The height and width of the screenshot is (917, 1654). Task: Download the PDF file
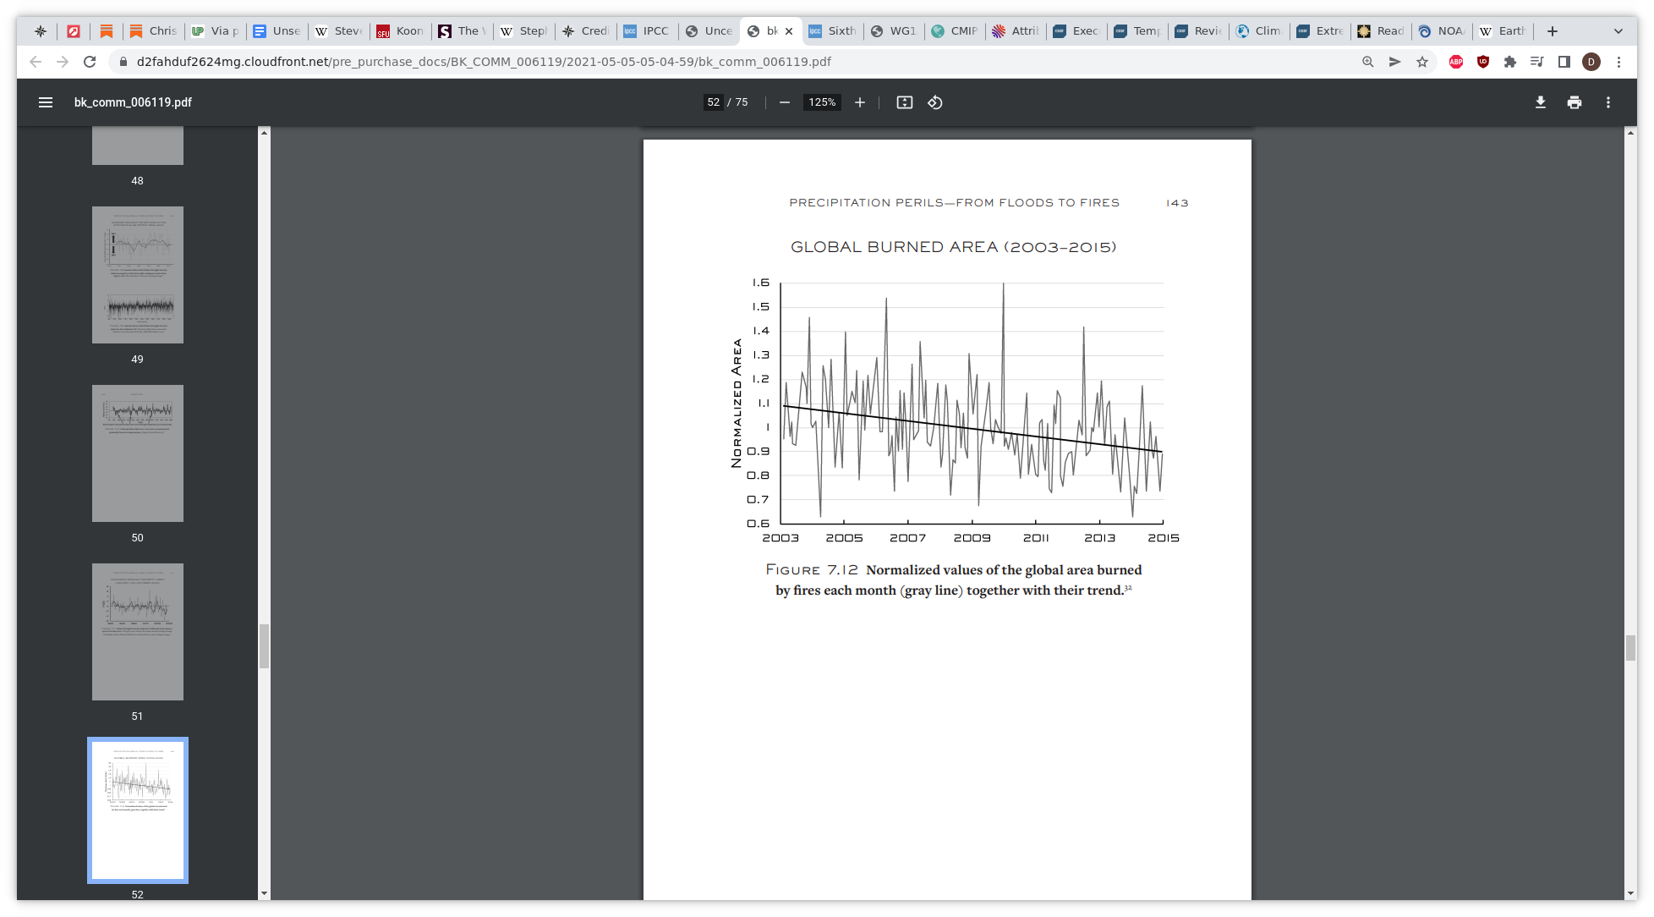tap(1541, 102)
